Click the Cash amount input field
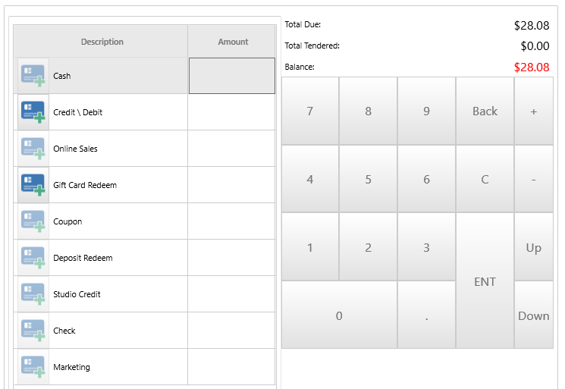The height and width of the screenshot is (389, 565). coord(232,76)
